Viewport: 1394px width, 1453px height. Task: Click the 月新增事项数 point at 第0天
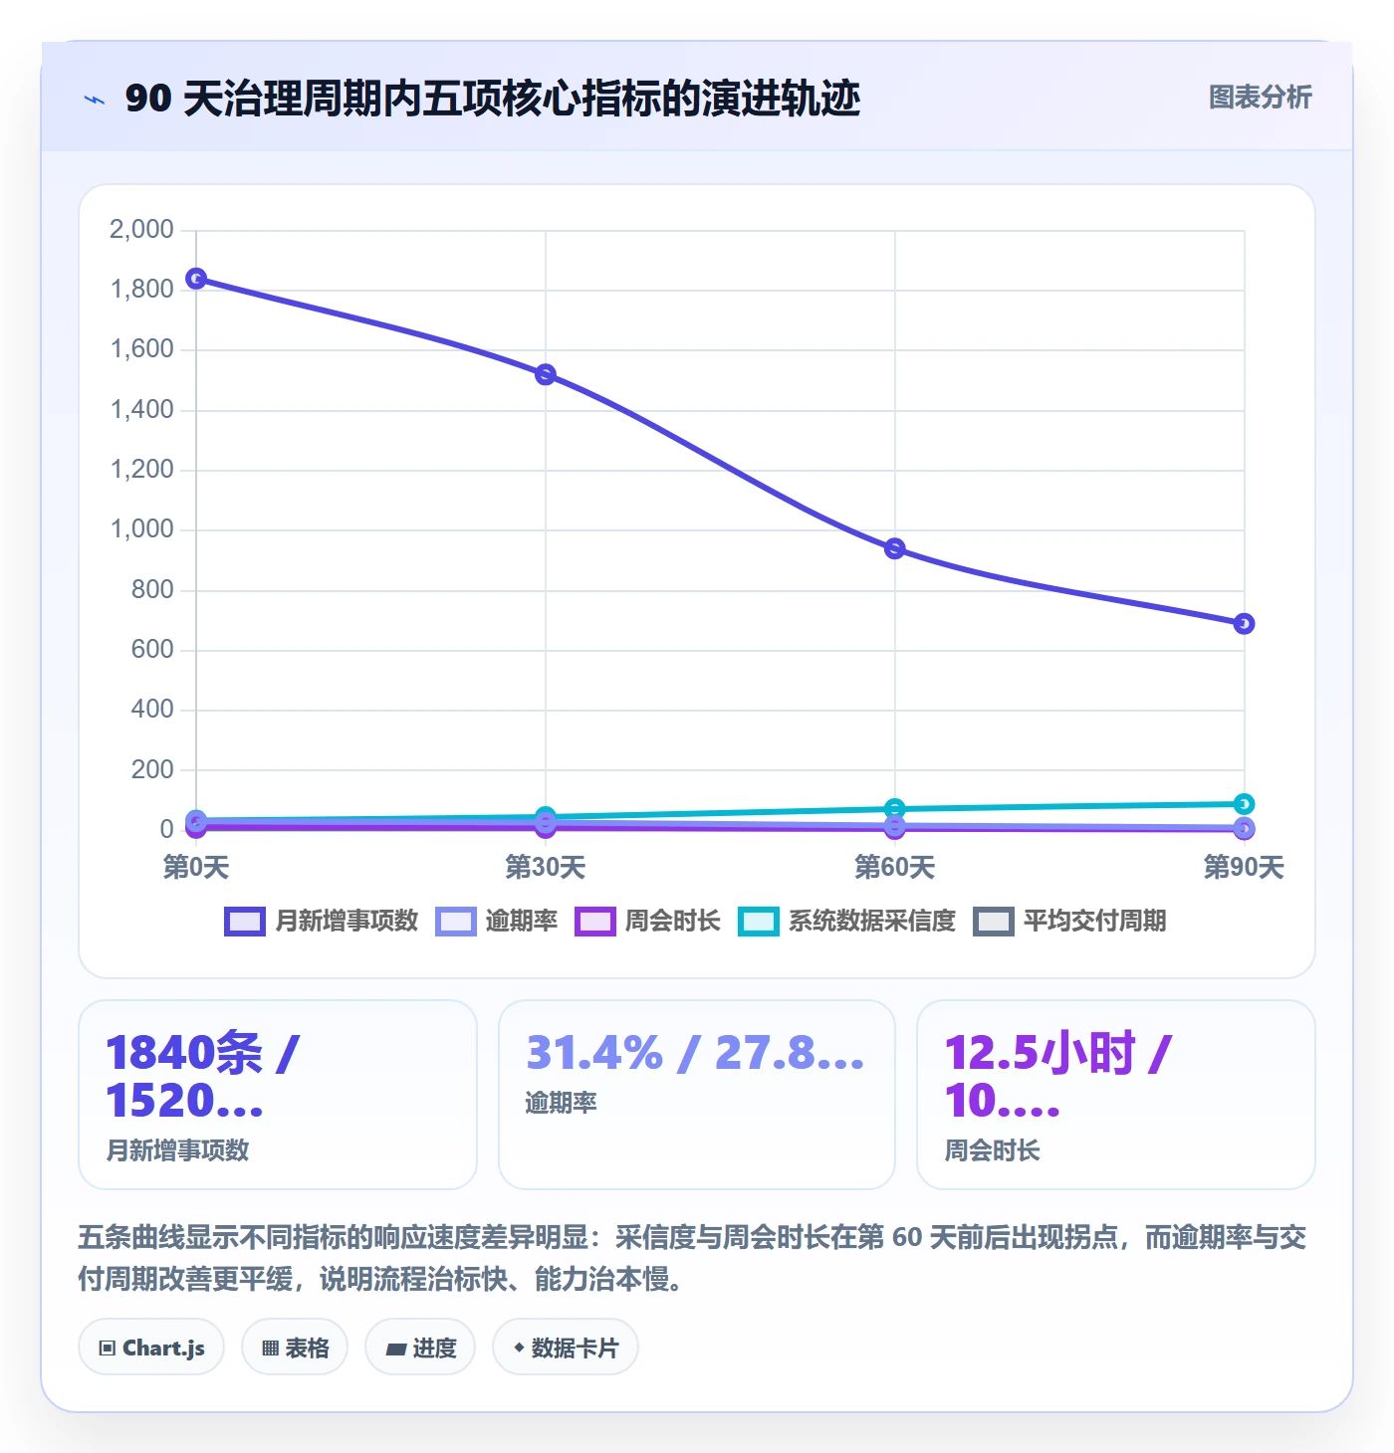pyautogui.click(x=196, y=279)
